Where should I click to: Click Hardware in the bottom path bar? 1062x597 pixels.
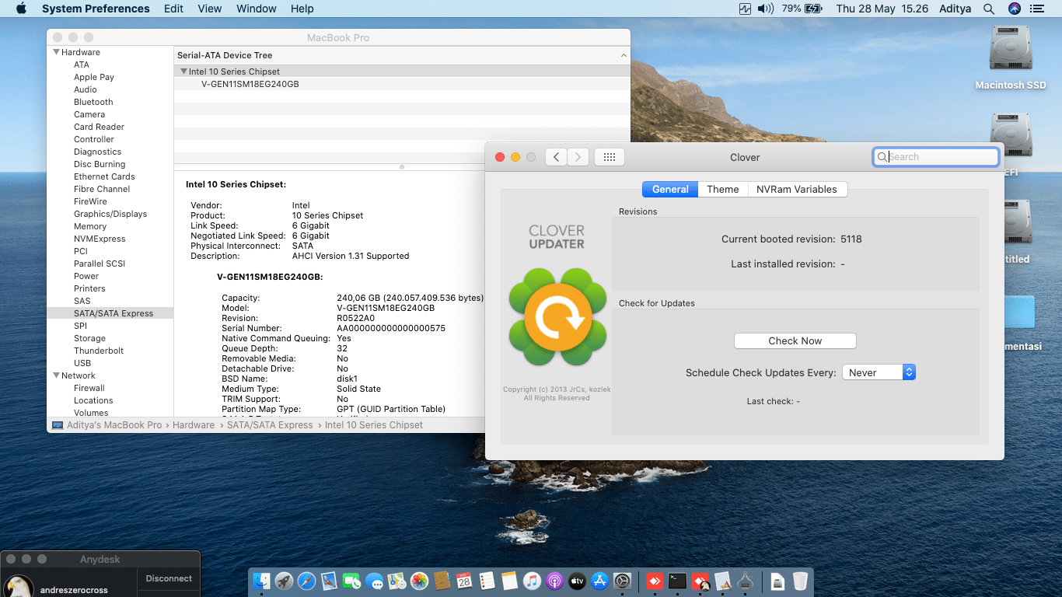(194, 425)
